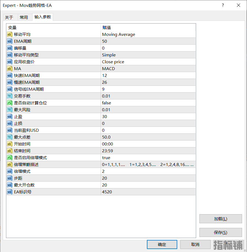This screenshot has height=252, width=247.
Task: Click the double-type icon beside 最大点差
Action: click(10, 137)
